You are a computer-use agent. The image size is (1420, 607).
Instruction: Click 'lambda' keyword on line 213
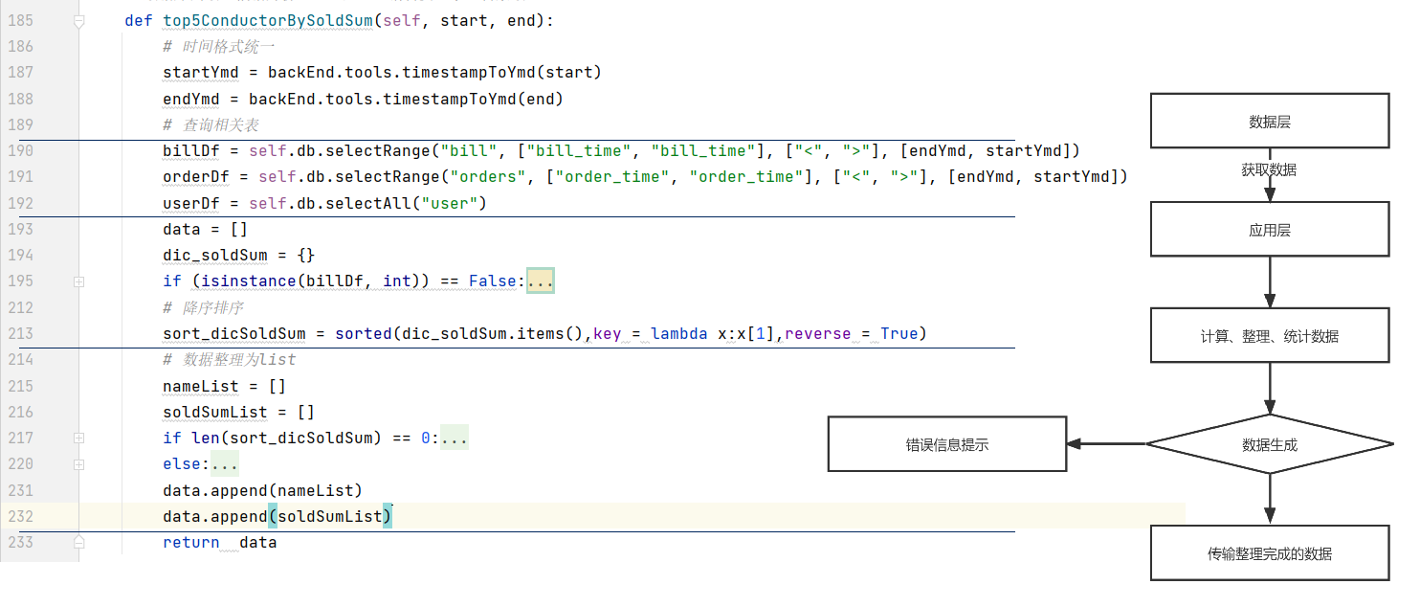click(679, 334)
